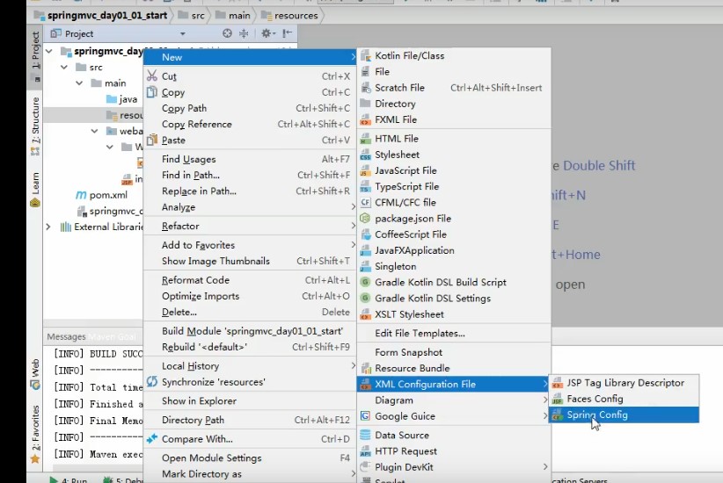Click the collapse all icon in Project toolbar

[244, 33]
